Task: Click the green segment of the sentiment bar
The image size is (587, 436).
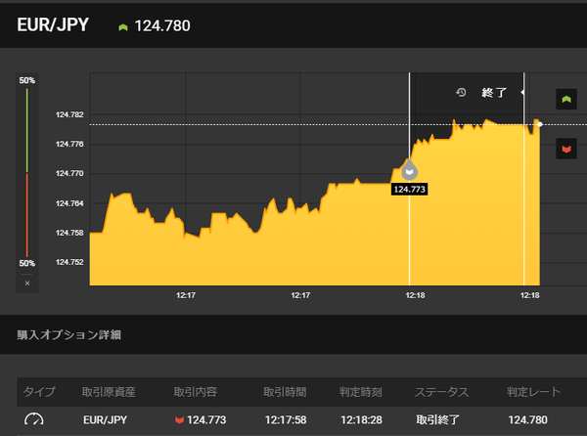Action: coord(27,130)
